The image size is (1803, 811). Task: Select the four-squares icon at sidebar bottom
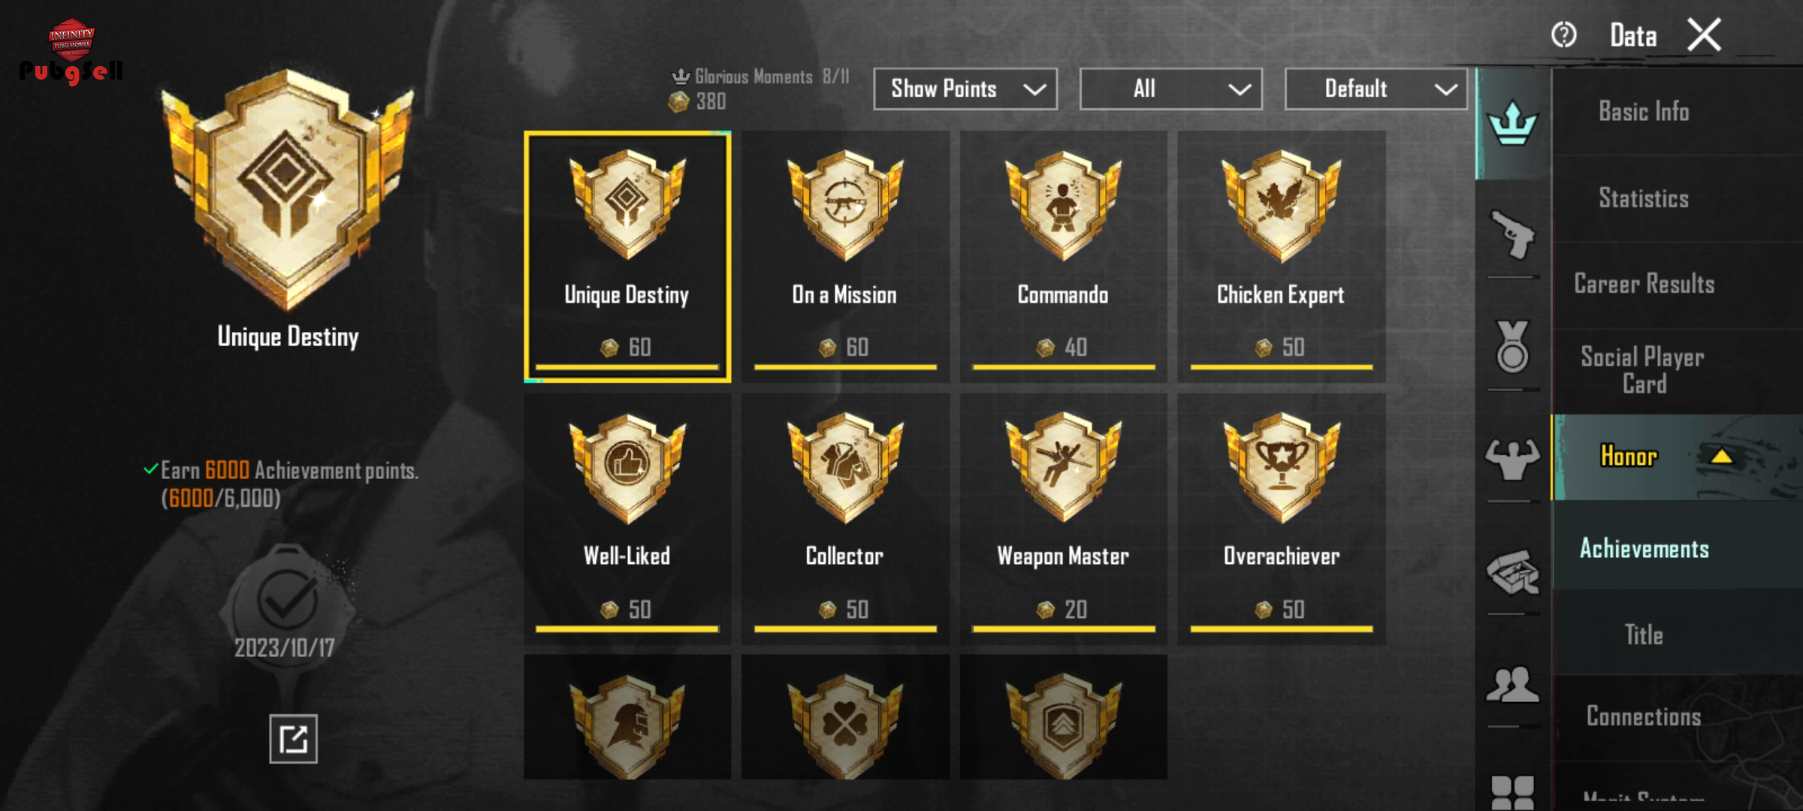pos(1512,792)
